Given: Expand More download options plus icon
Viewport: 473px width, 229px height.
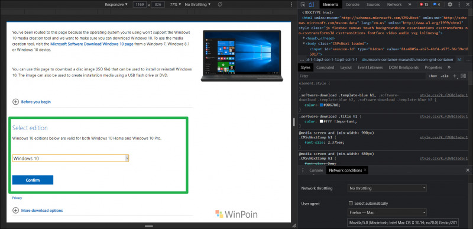Looking at the screenshot, I should pyautogui.click(x=15, y=210).
